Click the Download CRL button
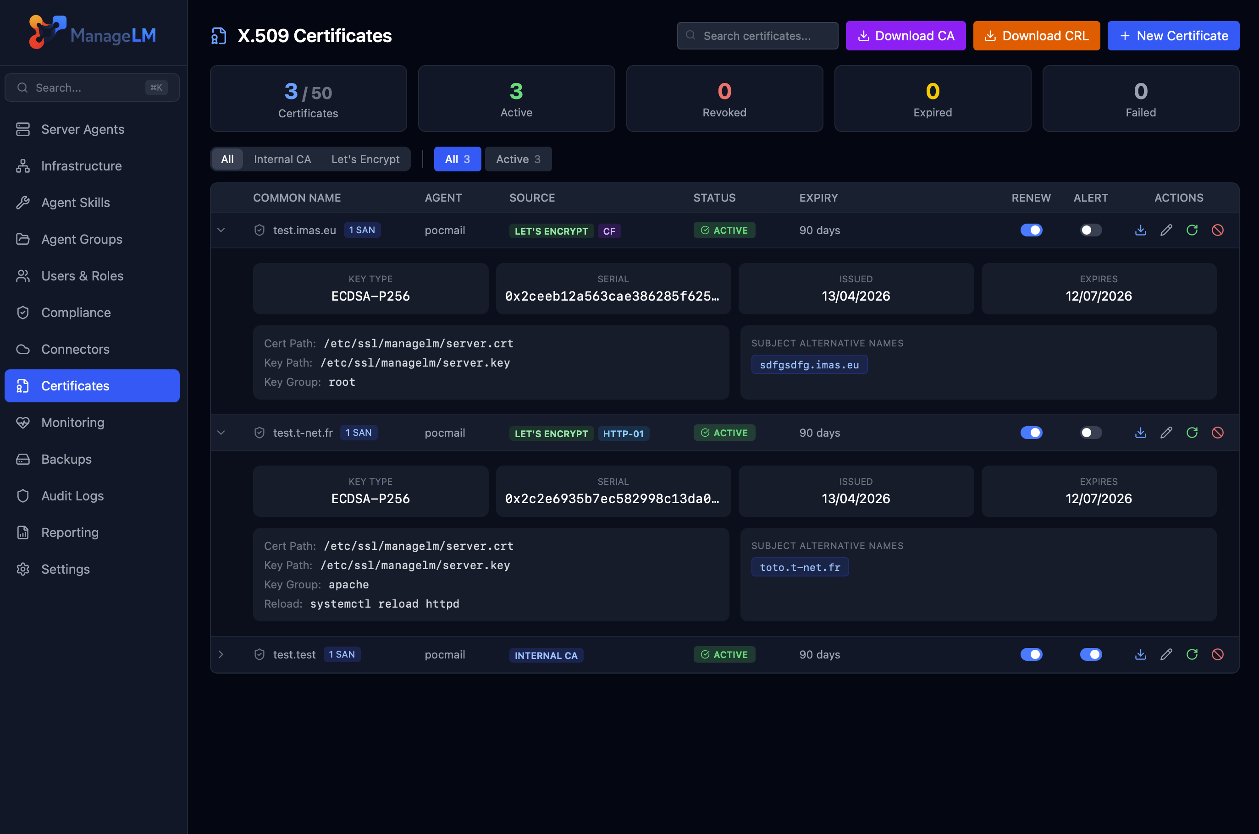 tap(1036, 35)
